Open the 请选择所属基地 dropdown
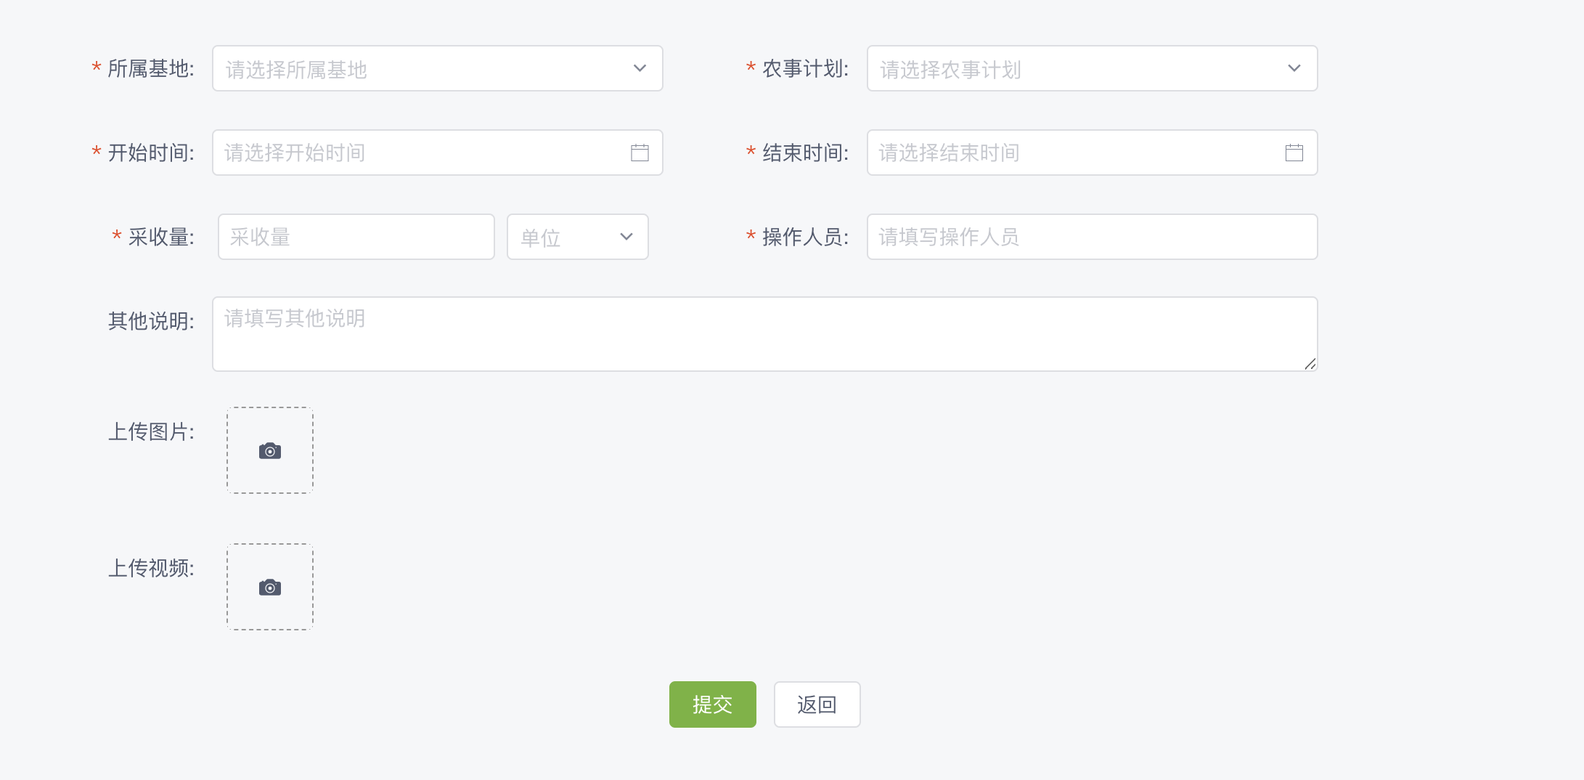The image size is (1584, 780). pos(438,68)
